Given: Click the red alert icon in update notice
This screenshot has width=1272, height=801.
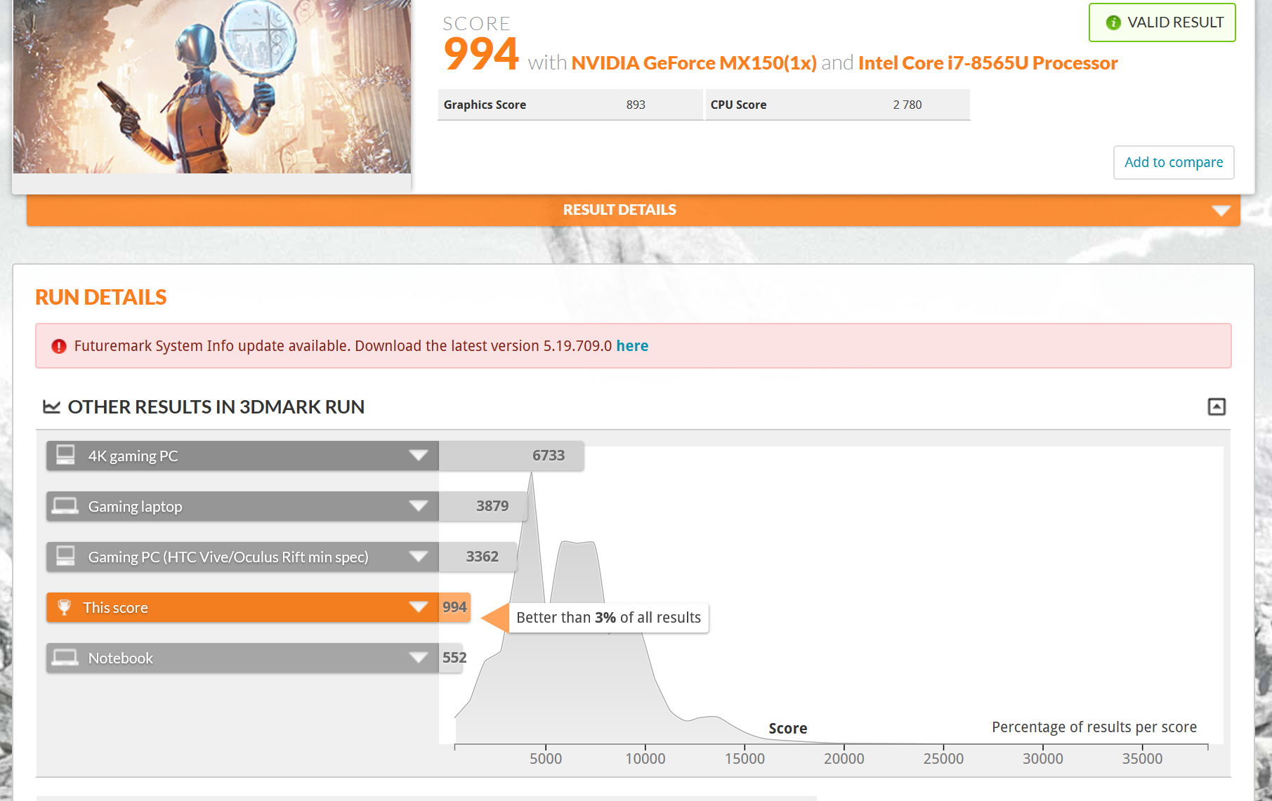Looking at the screenshot, I should click(x=59, y=346).
